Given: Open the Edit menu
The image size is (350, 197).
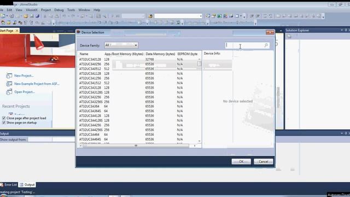Looking at the screenshot, I should coord(9,10).
